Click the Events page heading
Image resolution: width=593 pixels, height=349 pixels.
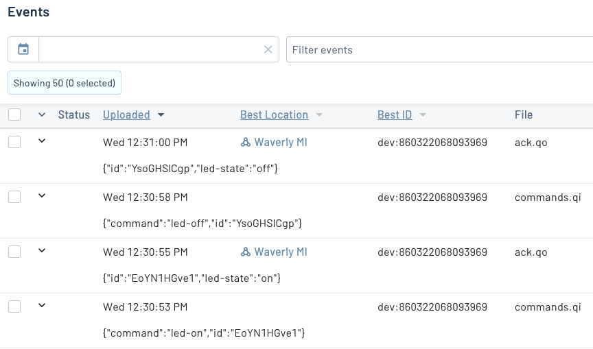28,12
